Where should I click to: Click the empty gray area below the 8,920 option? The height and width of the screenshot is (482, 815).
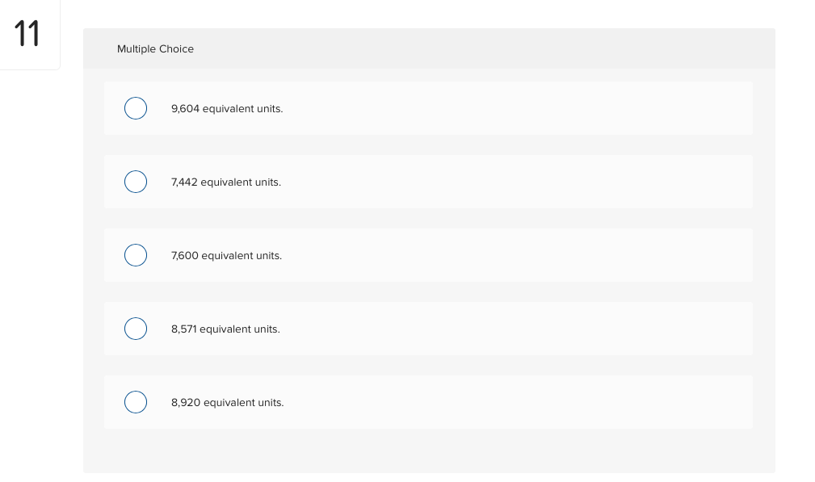tap(430, 451)
